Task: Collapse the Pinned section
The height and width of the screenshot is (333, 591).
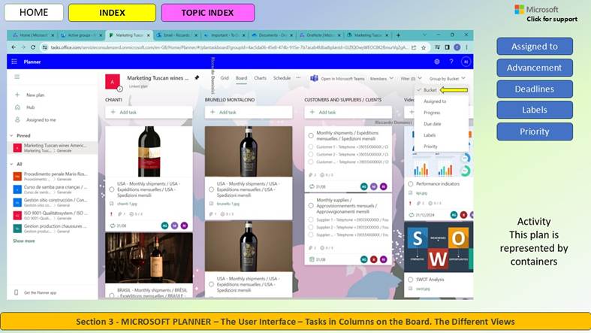Action: tap(12, 135)
